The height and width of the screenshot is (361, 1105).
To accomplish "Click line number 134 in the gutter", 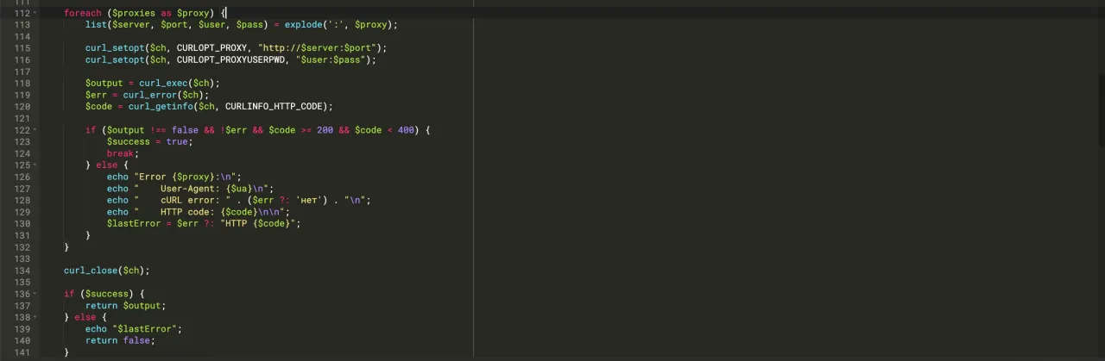I will click(22, 271).
